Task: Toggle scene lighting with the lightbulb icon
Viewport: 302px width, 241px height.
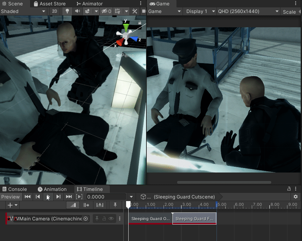Action: click(x=67, y=11)
